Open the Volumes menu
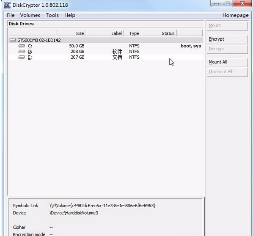 (30, 15)
